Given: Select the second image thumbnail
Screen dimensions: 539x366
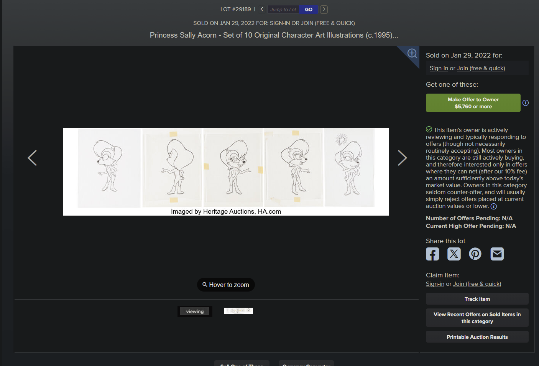Looking at the screenshot, I should (238, 311).
